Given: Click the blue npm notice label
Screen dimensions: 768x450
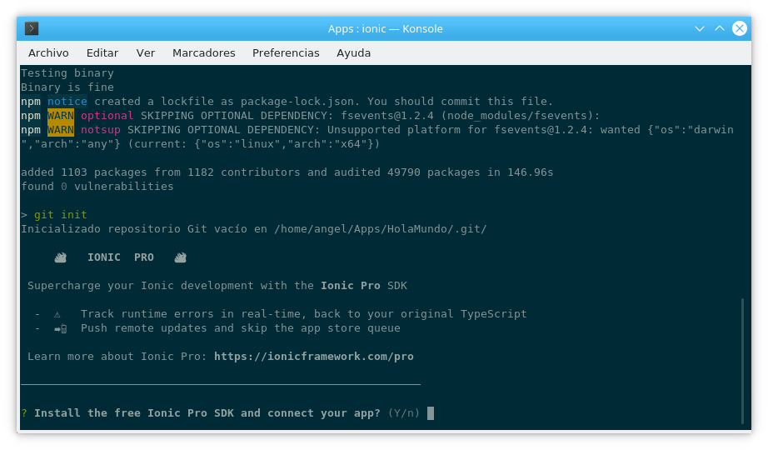Looking at the screenshot, I should (x=67, y=102).
